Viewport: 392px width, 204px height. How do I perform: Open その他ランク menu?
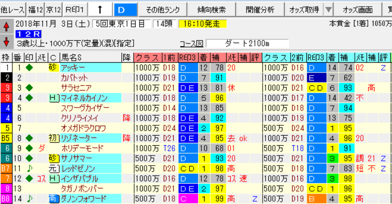point(163,10)
